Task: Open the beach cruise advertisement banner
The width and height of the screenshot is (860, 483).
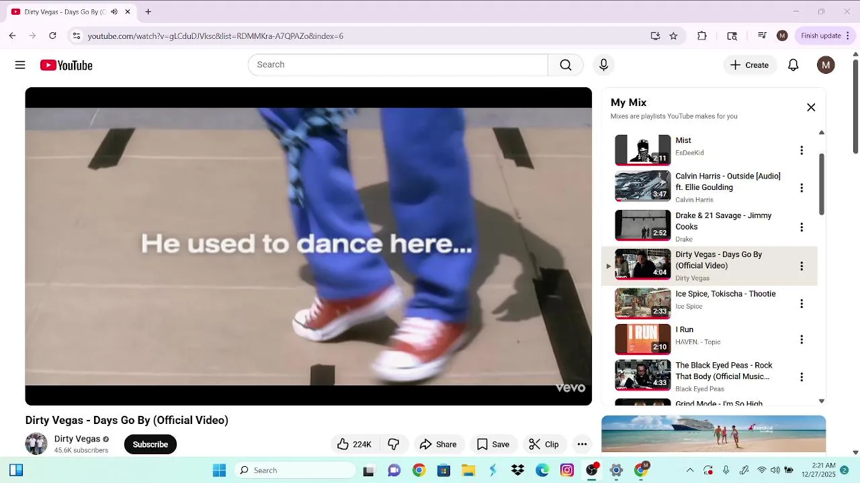Action: (714, 434)
